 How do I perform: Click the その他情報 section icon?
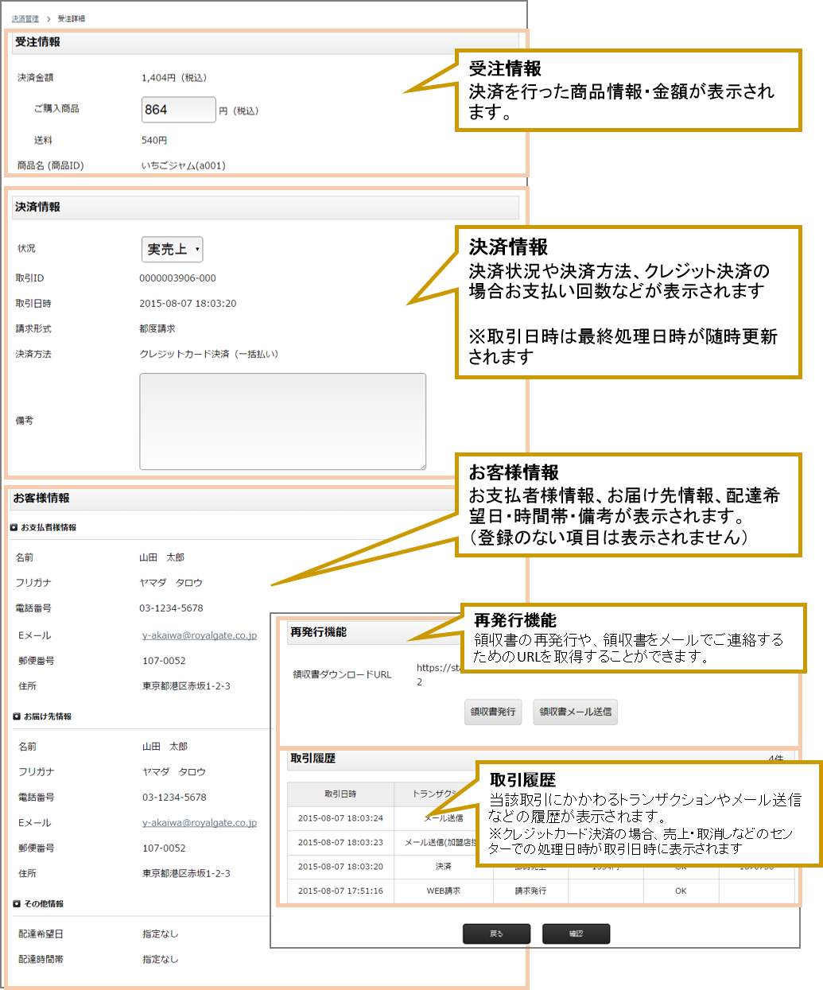(x=17, y=904)
